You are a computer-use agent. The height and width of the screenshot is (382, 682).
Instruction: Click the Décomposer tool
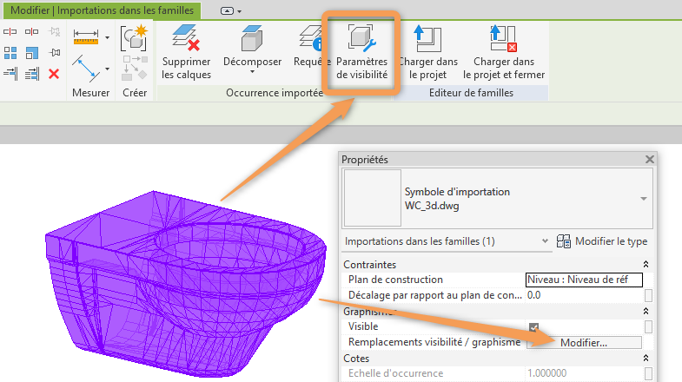coord(252,51)
